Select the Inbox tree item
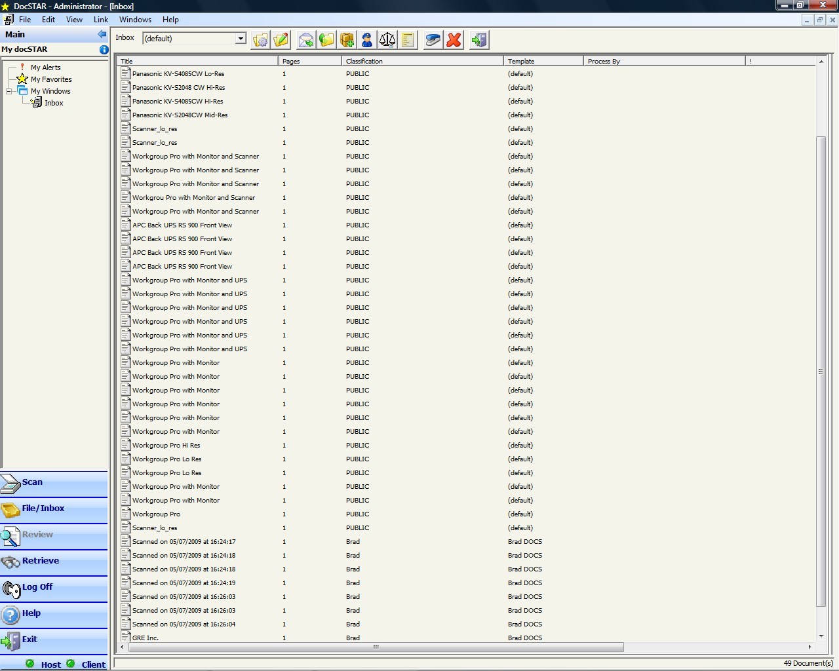The width and height of the screenshot is (839, 671). coord(54,103)
